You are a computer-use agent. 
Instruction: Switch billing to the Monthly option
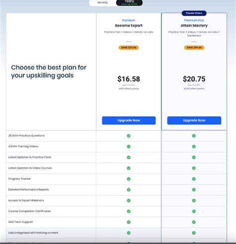pyautogui.click(x=103, y=2)
